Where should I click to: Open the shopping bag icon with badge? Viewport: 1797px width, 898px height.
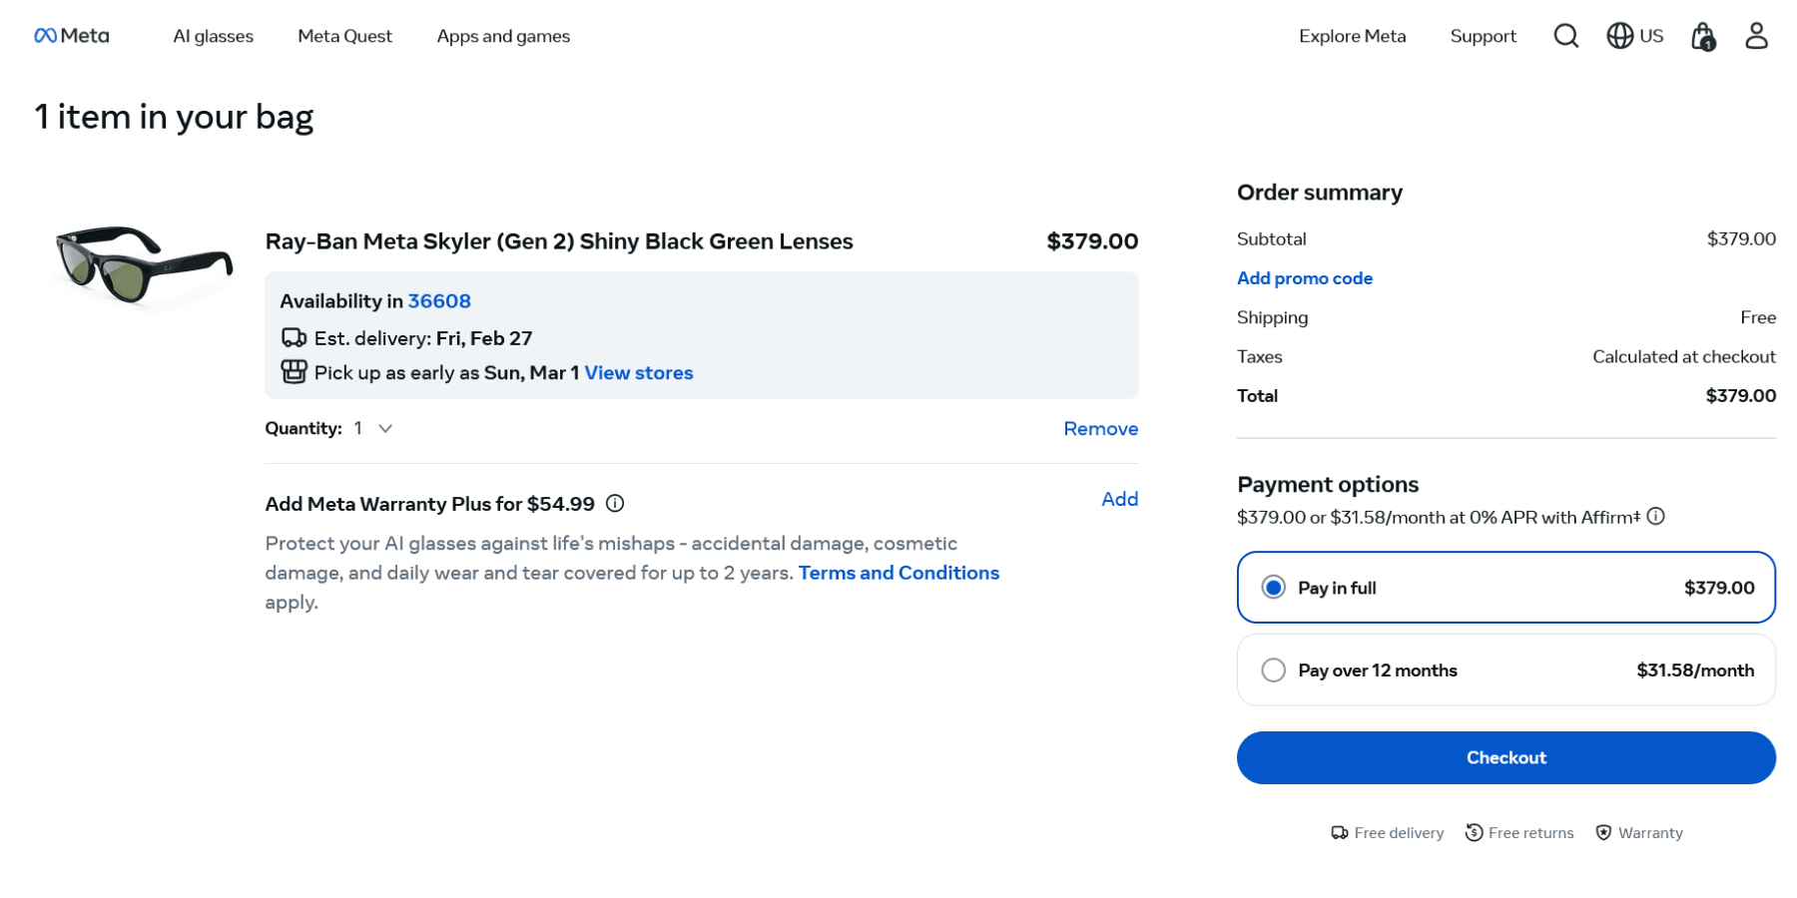(x=1702, y=35)
